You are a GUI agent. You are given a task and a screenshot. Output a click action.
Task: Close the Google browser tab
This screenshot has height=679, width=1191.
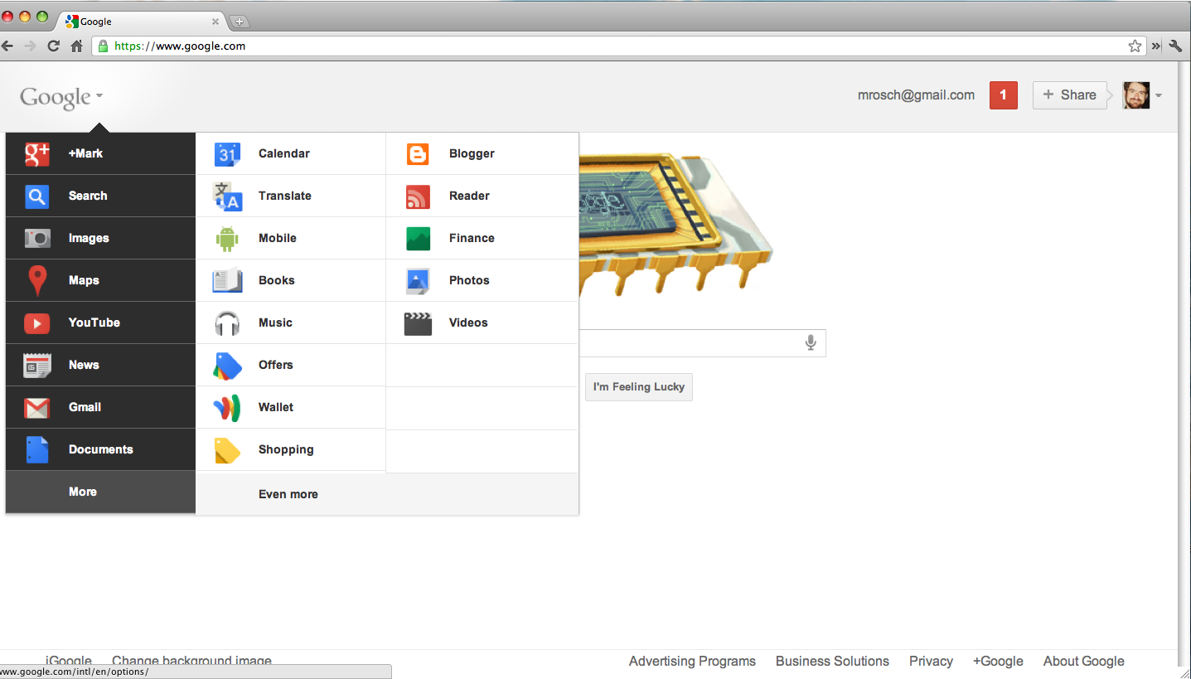tap(215, 22)
